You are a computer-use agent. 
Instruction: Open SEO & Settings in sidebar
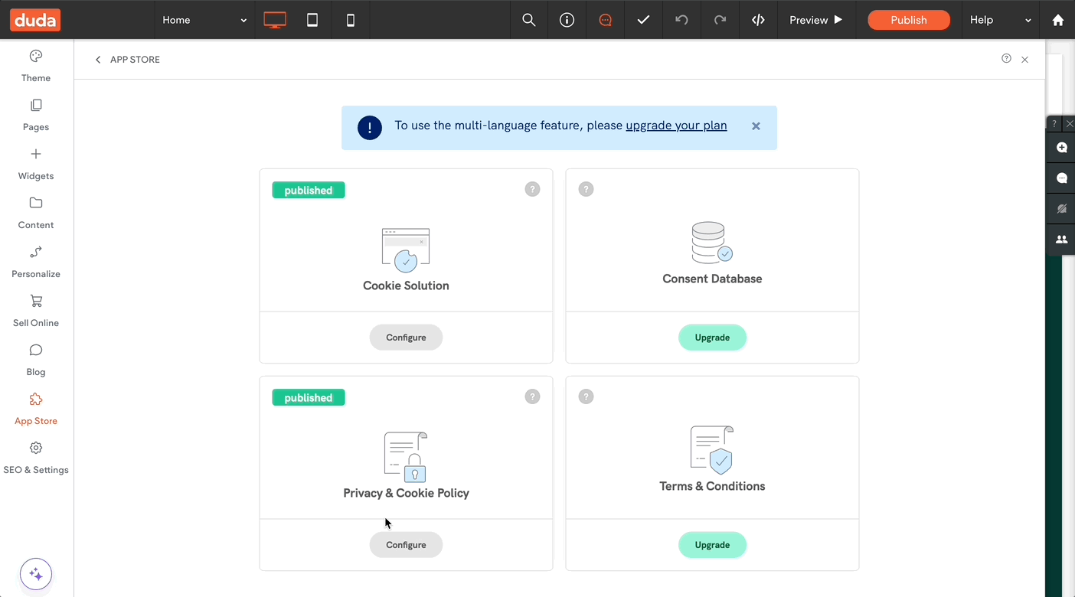point(36,458)
